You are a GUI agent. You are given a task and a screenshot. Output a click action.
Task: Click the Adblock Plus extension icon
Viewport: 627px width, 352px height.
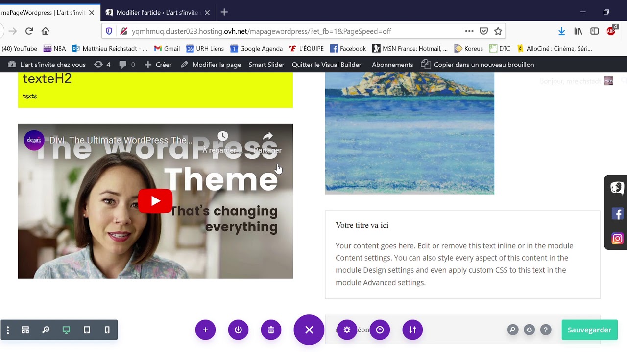(611, 31)
